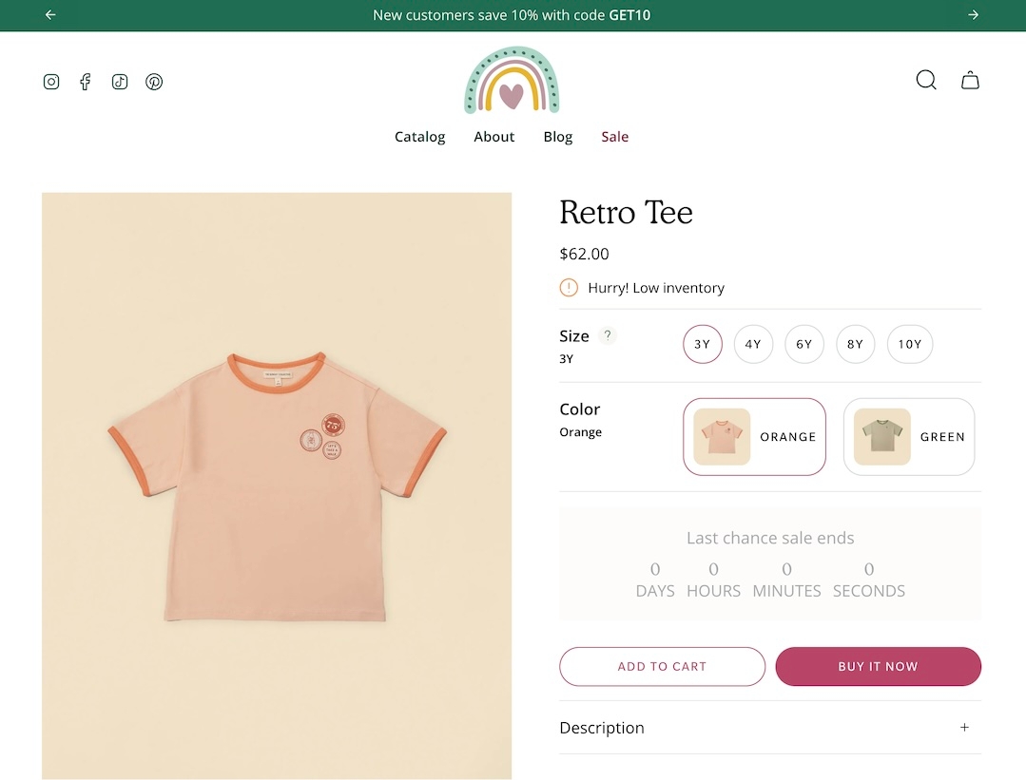Go to previous announcement with left arrow
Screen dimensions: 1026x780
pyautogui.click(x=50, y=15)
